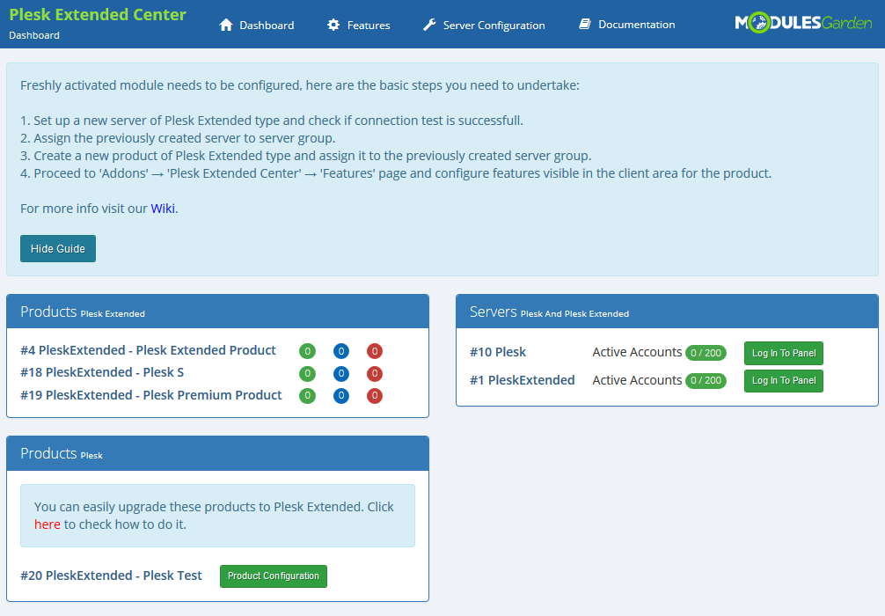
Task: Click the Active Accounts 0 / 200 badge for #10 Plesk
Action: click(x=706, y=353)
